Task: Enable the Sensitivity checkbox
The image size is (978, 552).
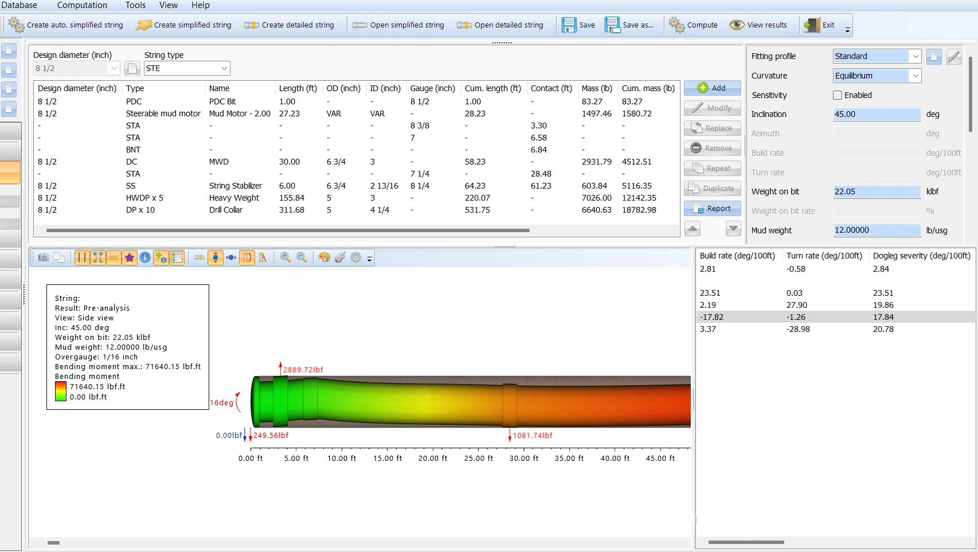Action: (838, 95)
